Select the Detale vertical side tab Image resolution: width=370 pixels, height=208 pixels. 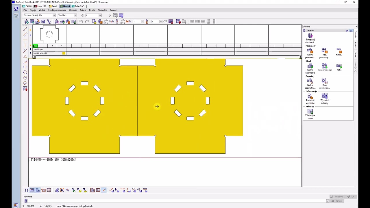355,54
